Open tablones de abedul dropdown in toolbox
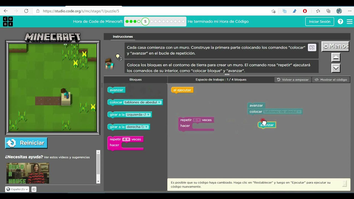The height and width of the screenshot is (199, 354). 143,102
